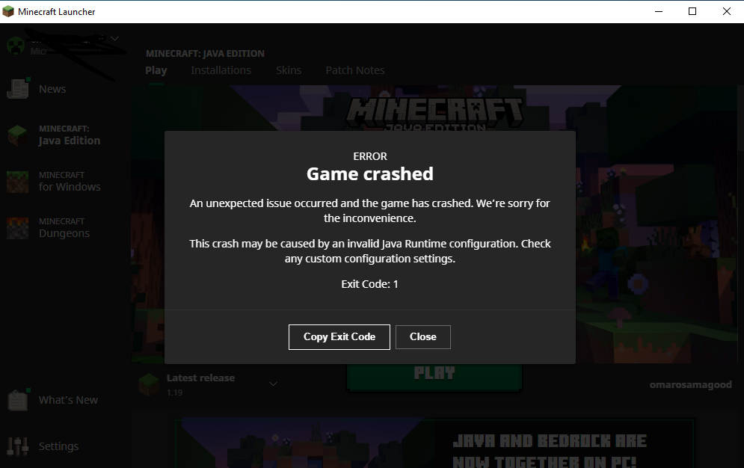This screenshot has width=744, height=468.
Task: Click the Settings sidebar label
Action: click(59, 446)
